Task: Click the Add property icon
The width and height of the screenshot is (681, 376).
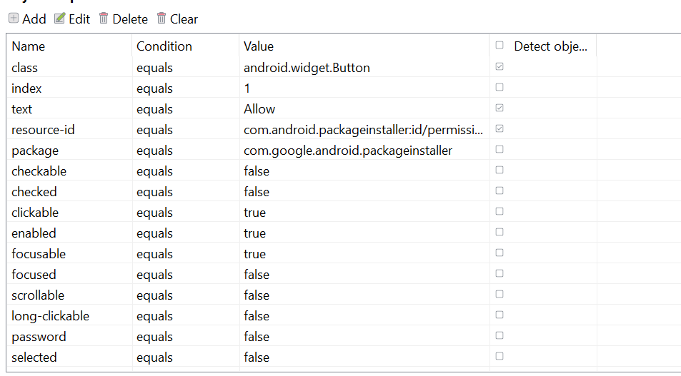Action: pyautogui.click(x=14, y=19)
